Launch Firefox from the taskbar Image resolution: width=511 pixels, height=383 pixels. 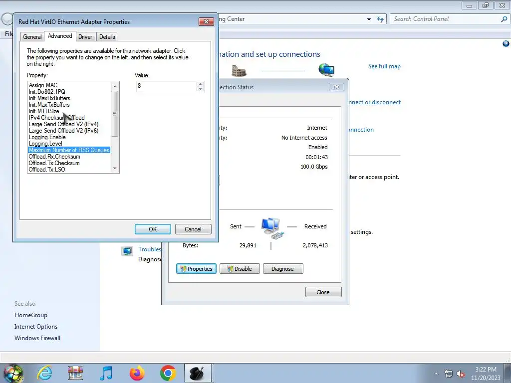(137, 373)
